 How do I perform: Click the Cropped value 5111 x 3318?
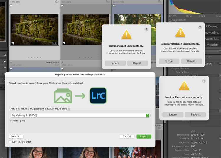197,139
